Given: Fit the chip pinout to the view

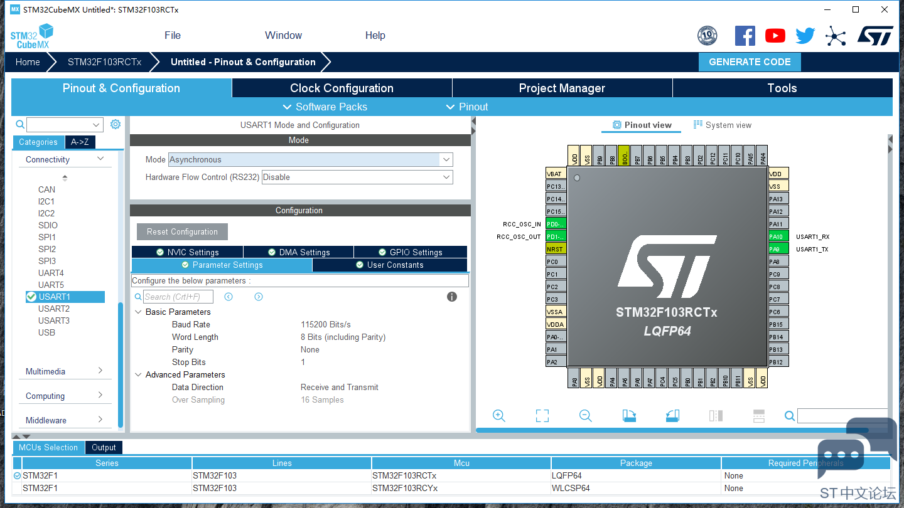Looking at the screenshot, I should pos(542,416).
